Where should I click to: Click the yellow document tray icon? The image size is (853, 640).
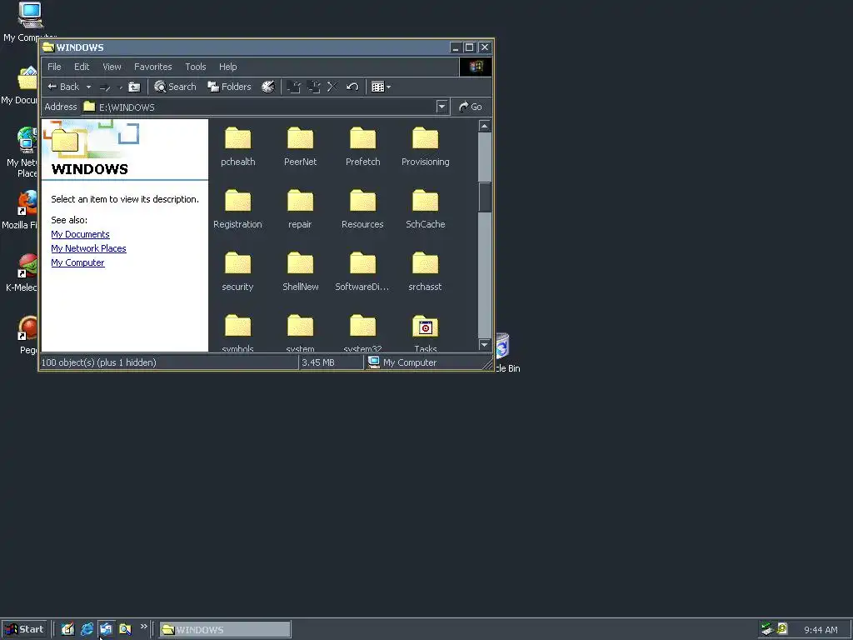[x=781, y=629]
